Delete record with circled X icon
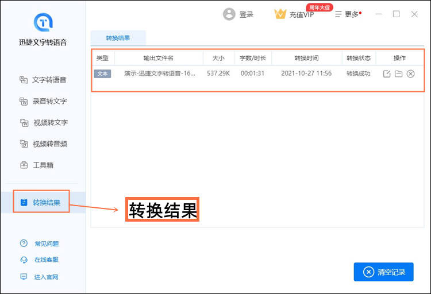 coord(411,73)
